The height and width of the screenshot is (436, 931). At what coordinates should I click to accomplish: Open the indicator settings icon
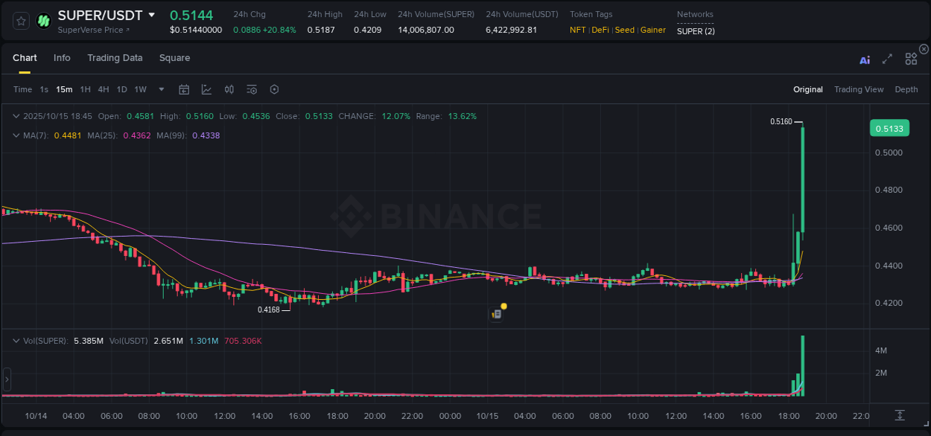(252, 89)
